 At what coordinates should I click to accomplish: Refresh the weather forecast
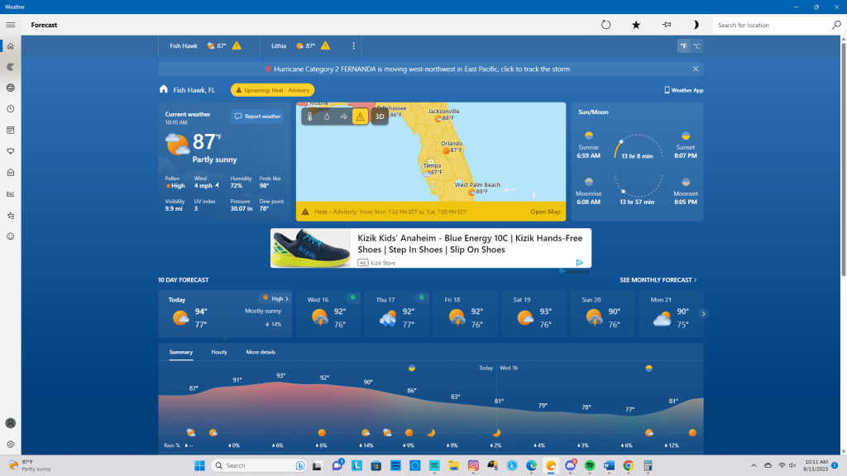[605, 25]
